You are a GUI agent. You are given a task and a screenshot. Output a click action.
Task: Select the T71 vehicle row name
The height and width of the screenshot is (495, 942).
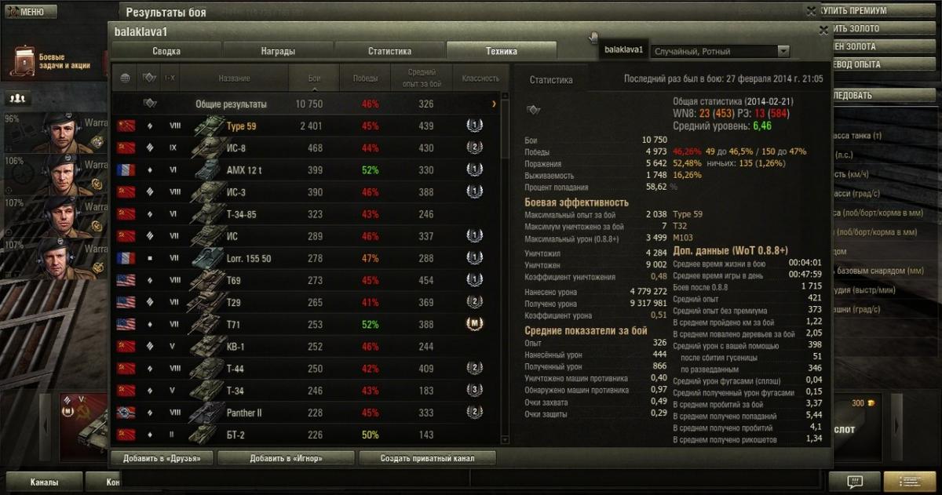coord(233,323)
